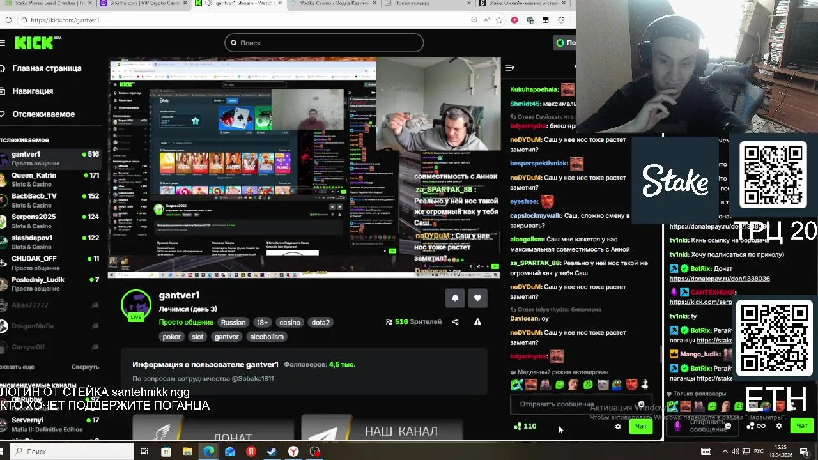
Task: Select Serpens2025 channel in sidebar
Action: pos(50,221)
